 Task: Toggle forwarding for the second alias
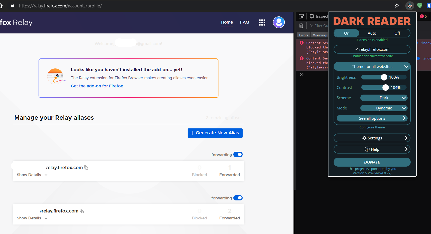pyautogui.click(x=238, y=198)
